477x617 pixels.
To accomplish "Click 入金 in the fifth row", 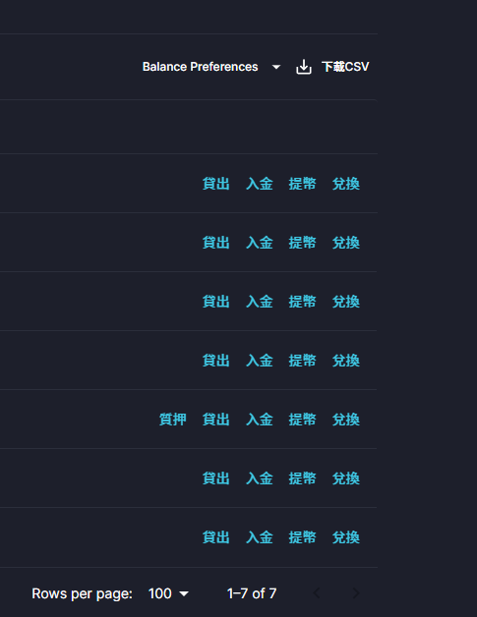I will [x=260, y=420].
